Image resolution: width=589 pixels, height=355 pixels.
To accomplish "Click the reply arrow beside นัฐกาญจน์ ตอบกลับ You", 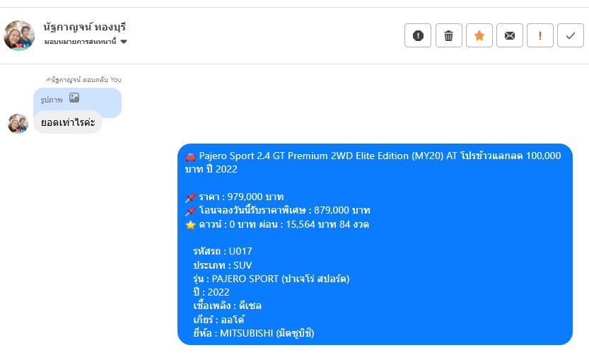I will pyautogui.click(x=47, y=80).
